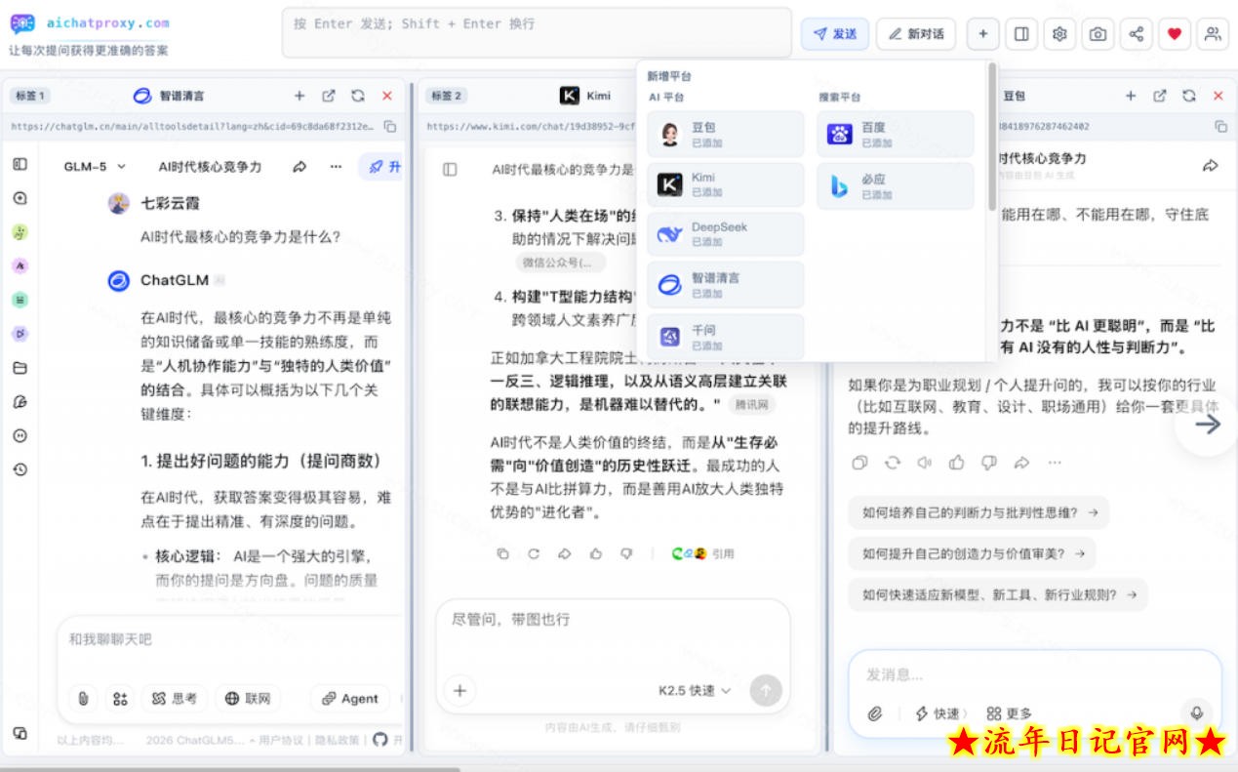Select 豆包 in the AI 平台 list
The width and height of the screenshot is (1238, 772).
tap(726, 135)
